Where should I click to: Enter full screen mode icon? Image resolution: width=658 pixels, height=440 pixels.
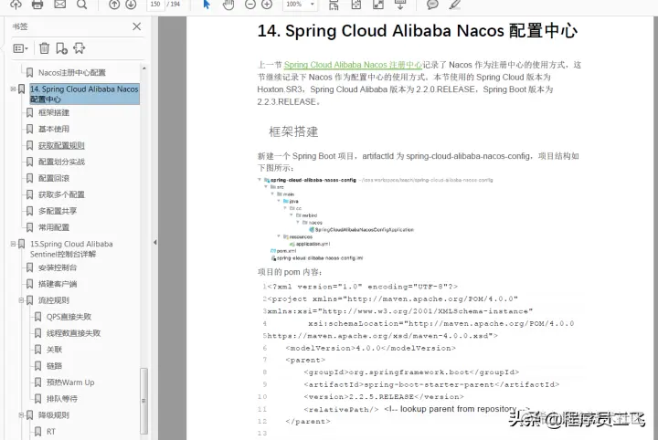(378, 5)
